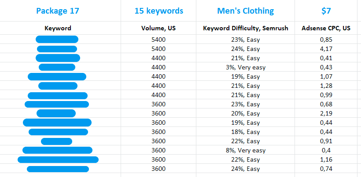This screenshot has height=177, width=361.
Task: Select the "15 keywords" header cell
Action: tap(158, 11)
